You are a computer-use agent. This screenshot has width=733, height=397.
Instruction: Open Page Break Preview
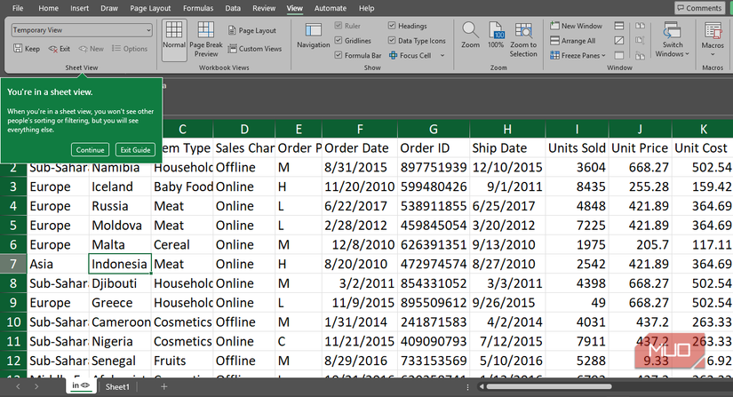click(x=206, y=39)
